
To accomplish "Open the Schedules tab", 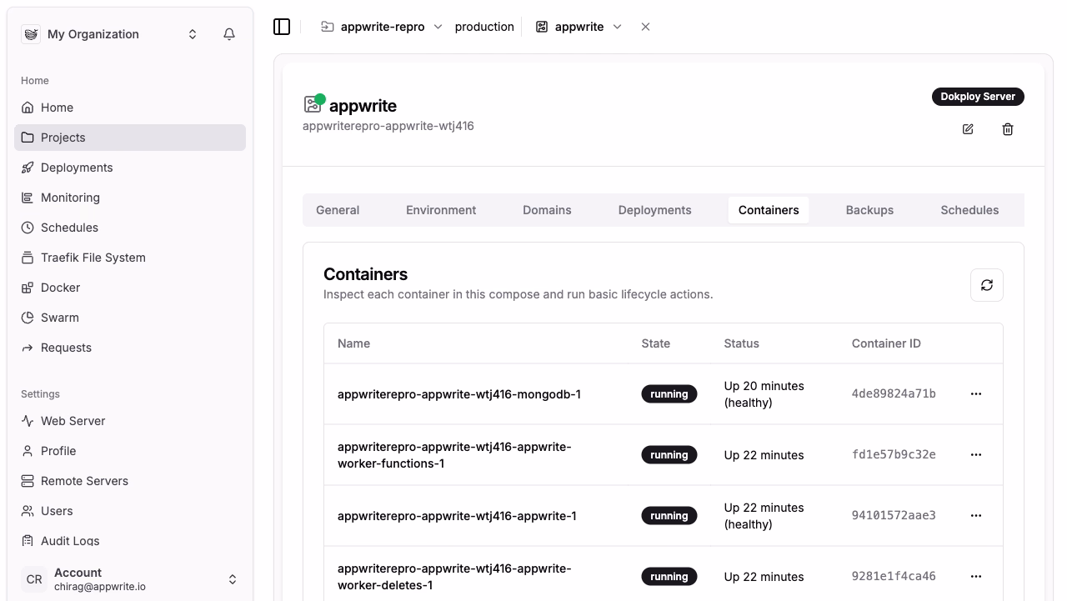I will pos(969,210).
